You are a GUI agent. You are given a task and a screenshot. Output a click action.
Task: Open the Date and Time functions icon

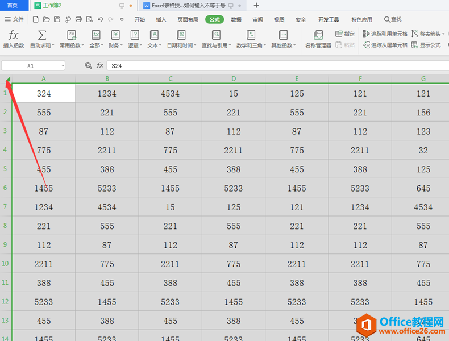point(181,35)
